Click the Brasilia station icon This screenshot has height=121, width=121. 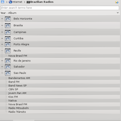(8, 26)
